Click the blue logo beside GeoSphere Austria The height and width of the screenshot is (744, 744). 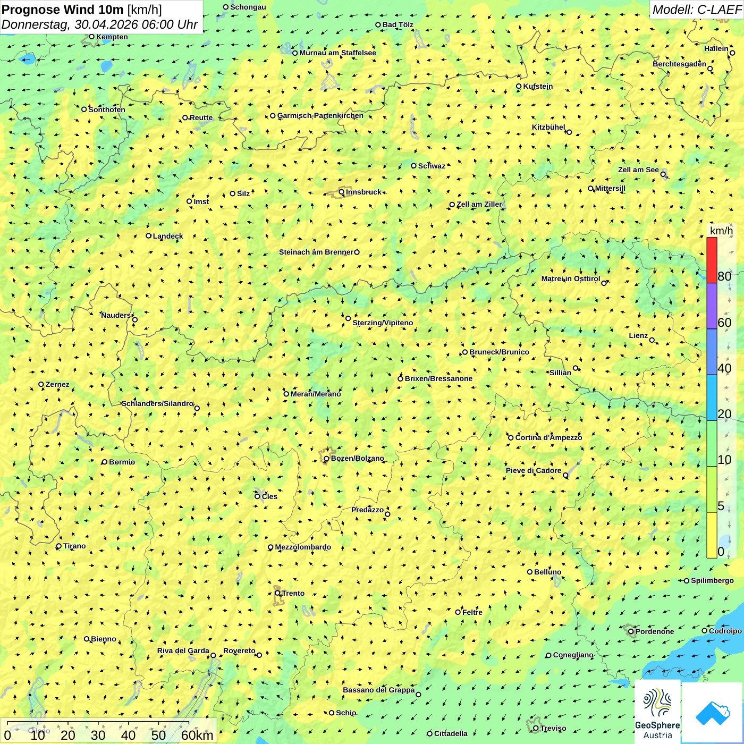pos(712,713)
